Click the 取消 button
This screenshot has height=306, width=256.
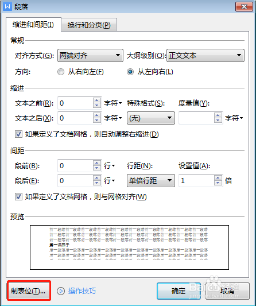point(227,291)
